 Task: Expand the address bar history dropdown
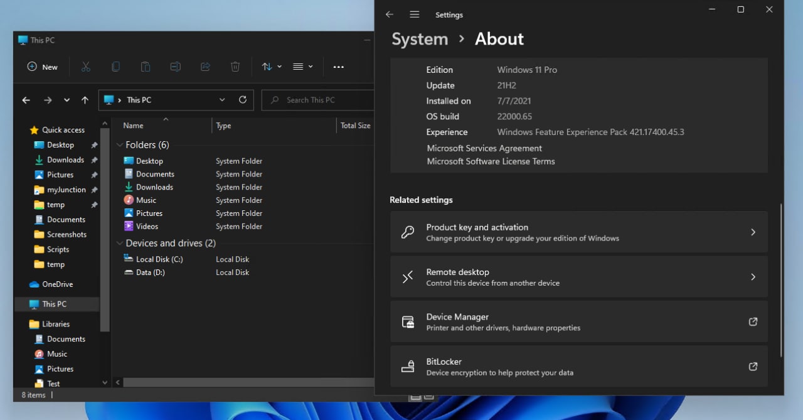tap(222, 100)
